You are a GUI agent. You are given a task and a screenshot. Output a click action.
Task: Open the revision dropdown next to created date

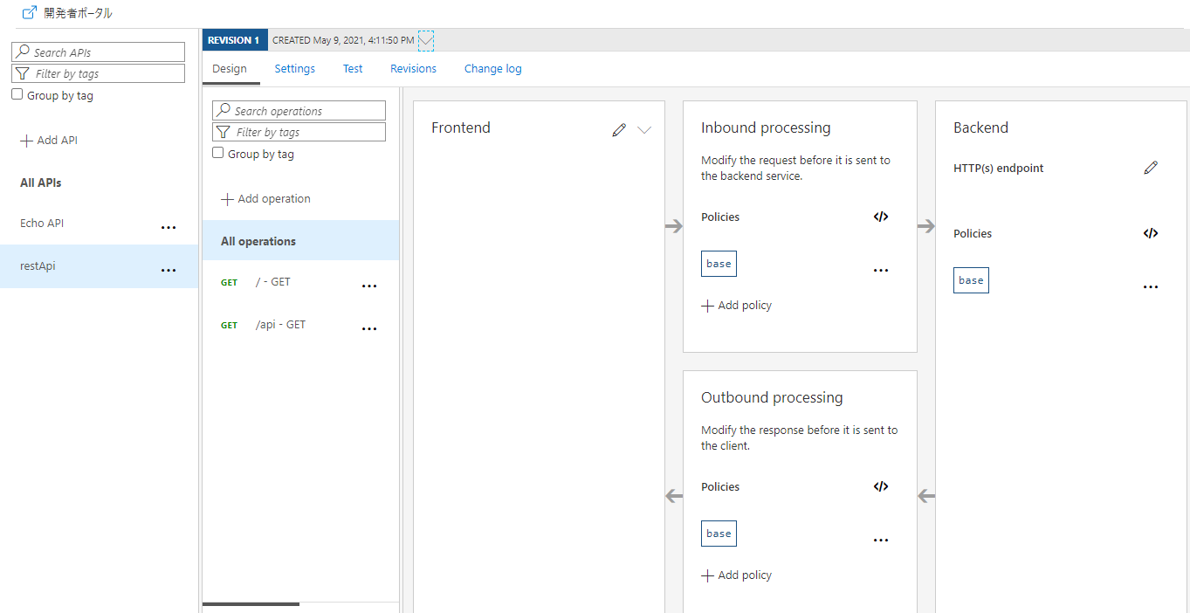click(x=426, y=40)
